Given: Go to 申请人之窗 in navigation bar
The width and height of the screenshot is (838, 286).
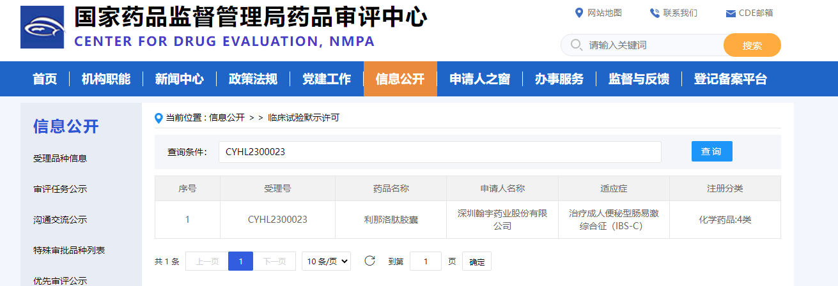Looking at the screenshot, I should point(479,79).
